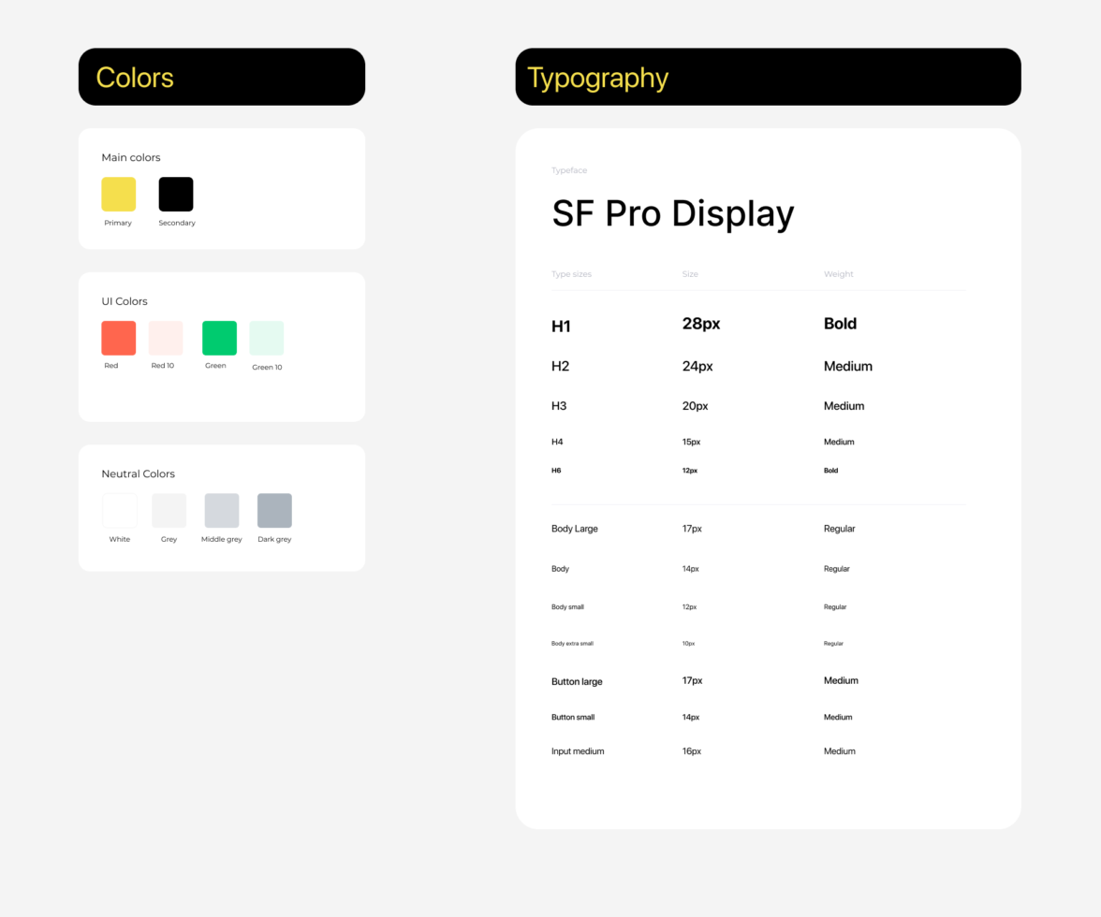Select the Secondary black color swatch
The height and width of the screenshot is (917, 1101).
tap(176, 195)
